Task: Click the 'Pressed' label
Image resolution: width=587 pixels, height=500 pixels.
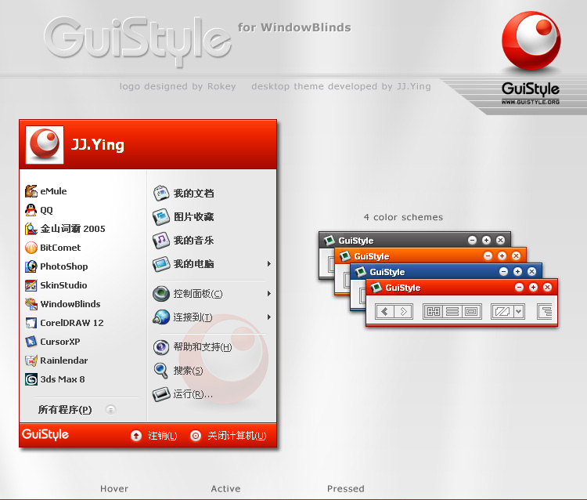Action: [x=345, y=489]
